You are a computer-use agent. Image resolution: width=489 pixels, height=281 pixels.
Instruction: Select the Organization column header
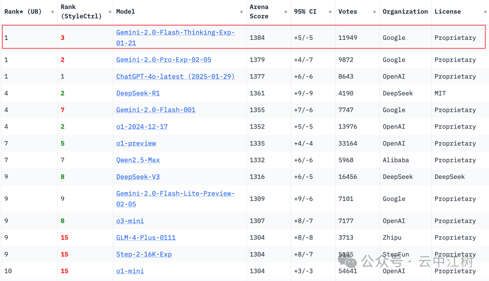(x=405, y=12)
